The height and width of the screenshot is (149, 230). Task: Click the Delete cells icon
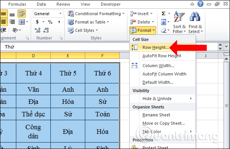tap(133, 22)
